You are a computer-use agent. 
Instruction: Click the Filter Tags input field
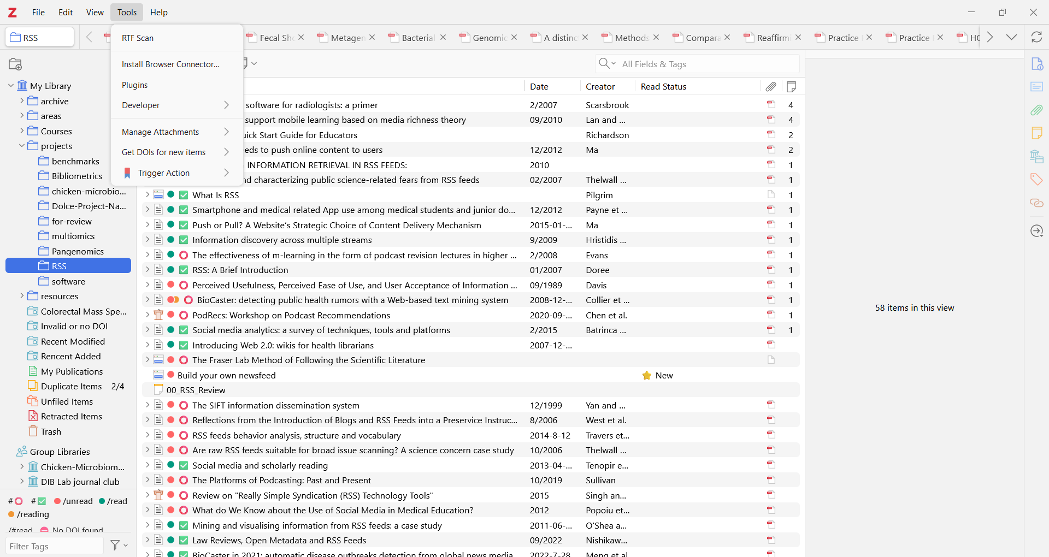pos(55,546)
